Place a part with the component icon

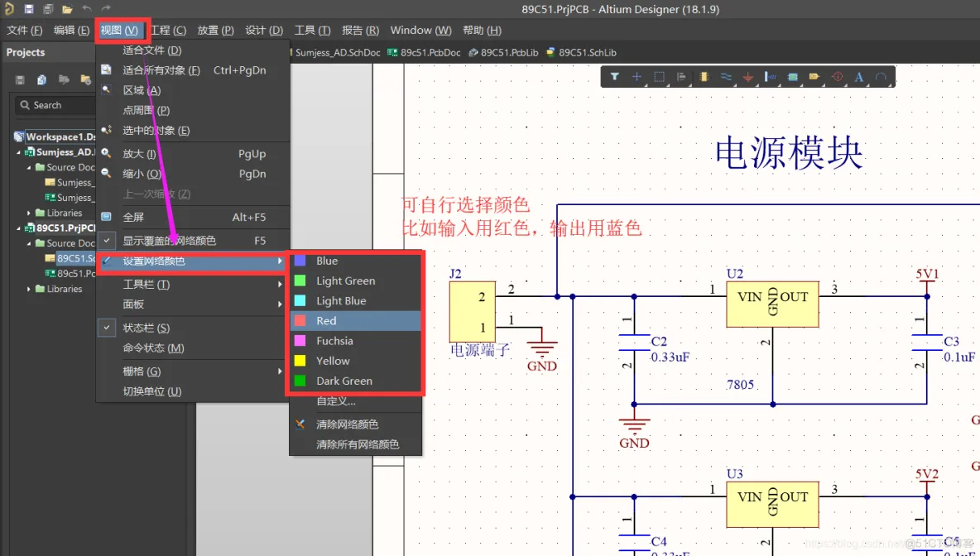click(x=704, y=77)
